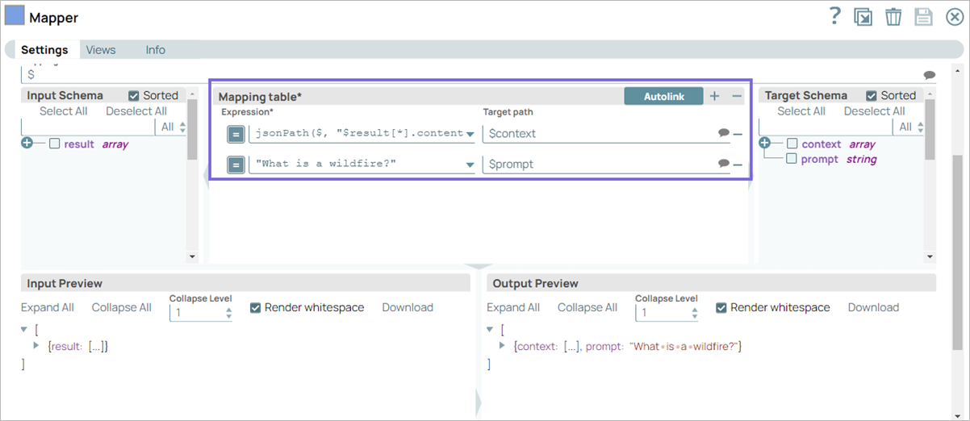The width and height of the screenshot is (970, 421).
Task: Switch to the Views tab
Action: [x=101, y=50]
